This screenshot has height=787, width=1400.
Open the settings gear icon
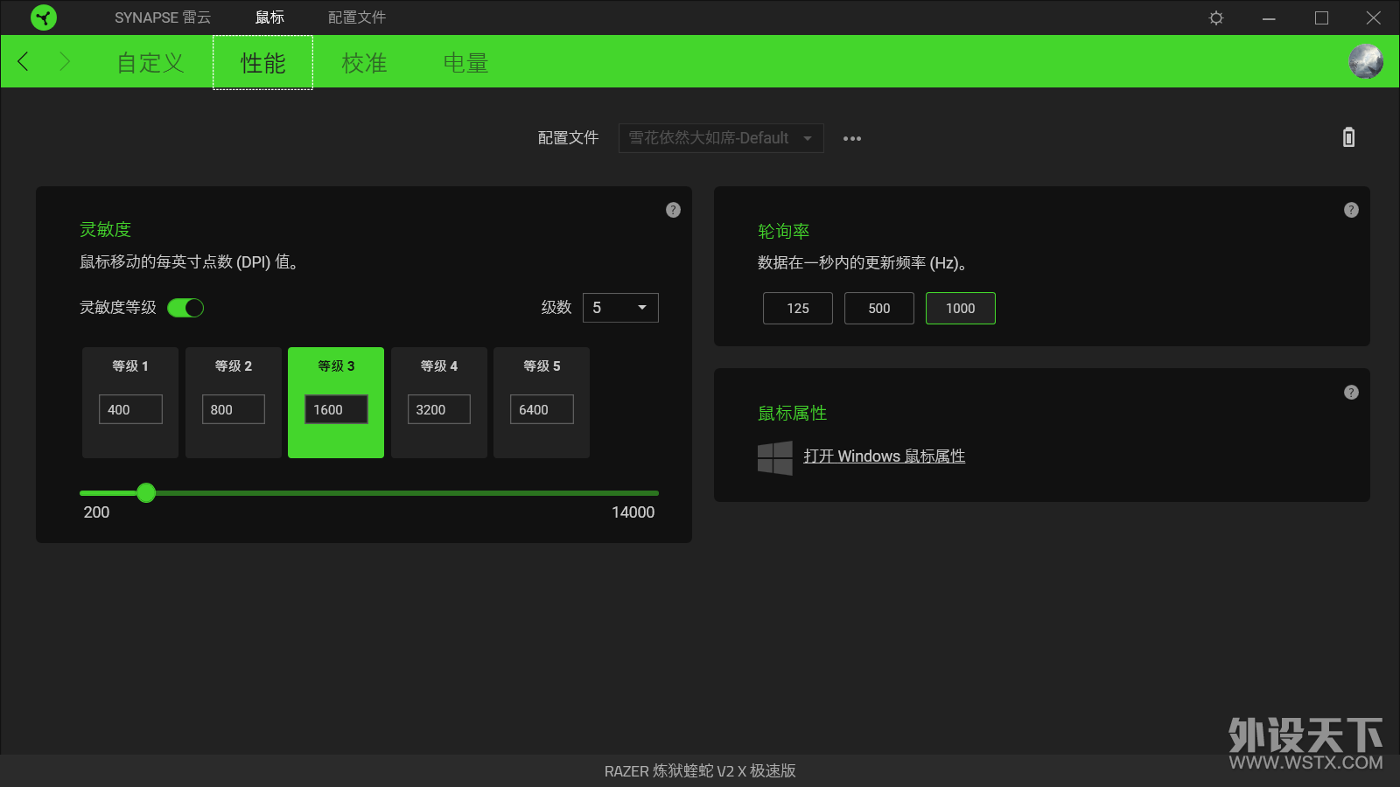[1216, 17]
